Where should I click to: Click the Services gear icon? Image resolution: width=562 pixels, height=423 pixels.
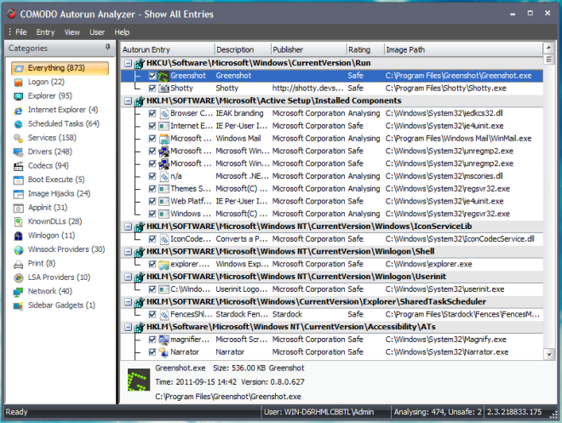tap(19, 138)
